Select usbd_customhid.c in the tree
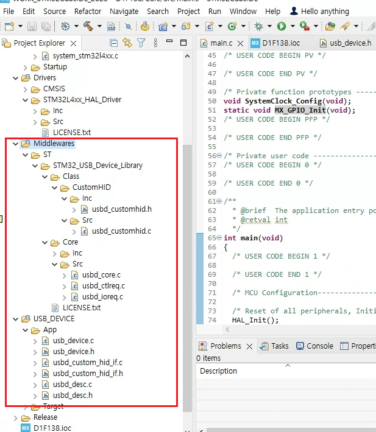This screenshot has width=376, height=432. 121,231
